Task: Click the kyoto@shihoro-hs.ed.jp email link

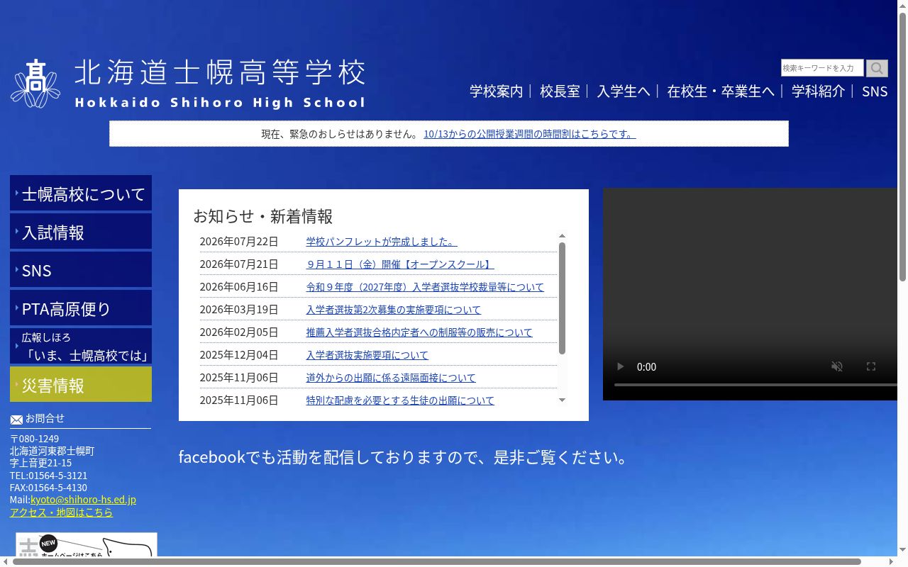Action: coord(83,500)
